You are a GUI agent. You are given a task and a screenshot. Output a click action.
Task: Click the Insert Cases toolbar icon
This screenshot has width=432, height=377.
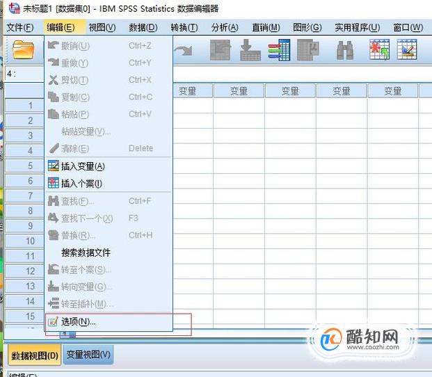tap(379, 50)
